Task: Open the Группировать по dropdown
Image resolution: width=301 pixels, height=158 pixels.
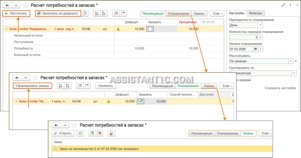Action: tap(294, 73)
